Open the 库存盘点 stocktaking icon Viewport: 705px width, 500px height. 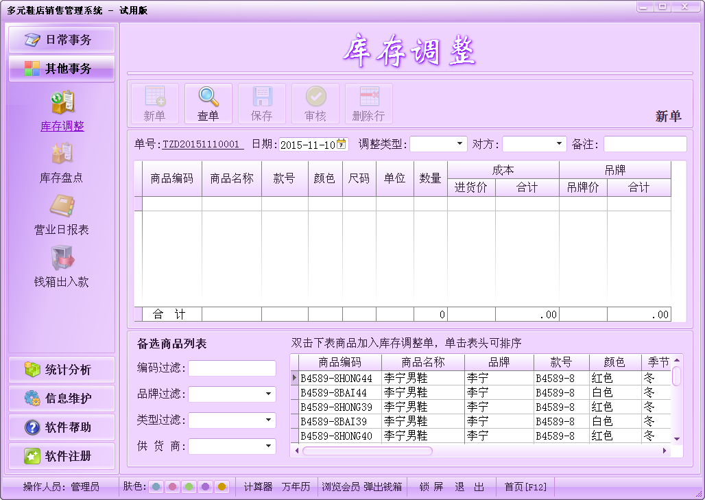click(x=62, y=154)
